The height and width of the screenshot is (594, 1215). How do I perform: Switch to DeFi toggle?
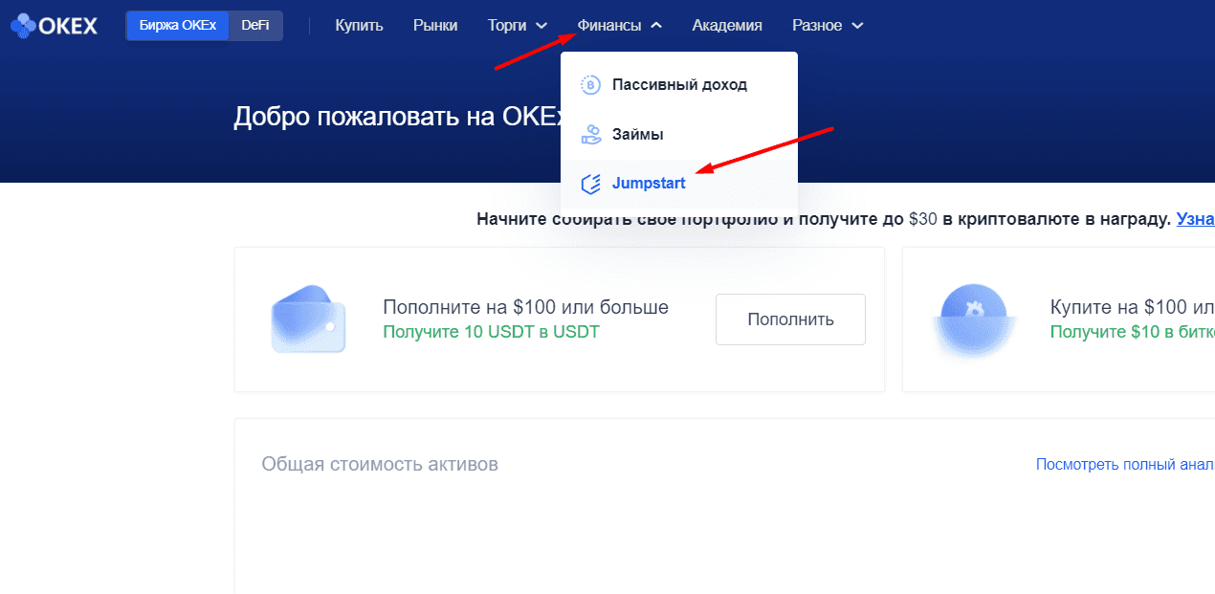(255, 26)
